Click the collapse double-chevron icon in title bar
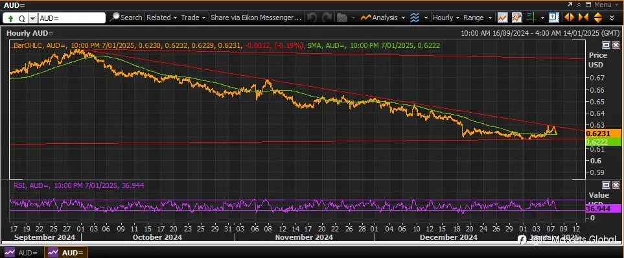Image resolution: width=624 pixels, height=258 pixels. 579,5
